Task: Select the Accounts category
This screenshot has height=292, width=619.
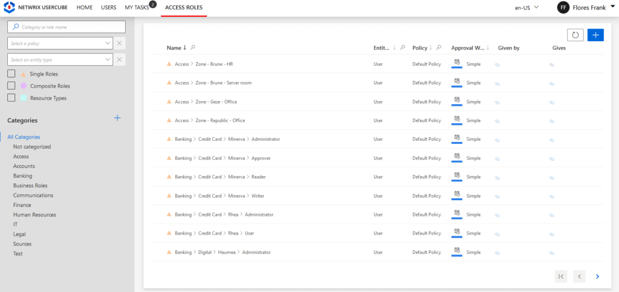Action: (24, 166)
